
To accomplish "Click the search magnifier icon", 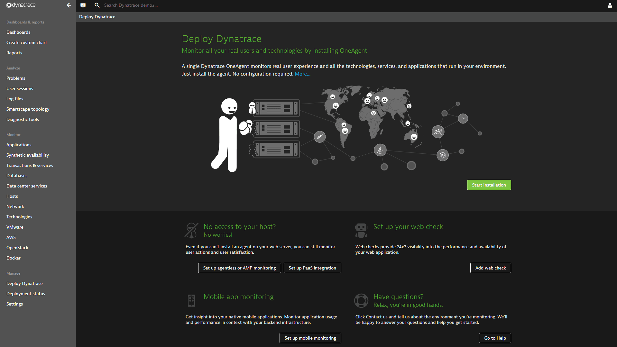I will [97, 5].
